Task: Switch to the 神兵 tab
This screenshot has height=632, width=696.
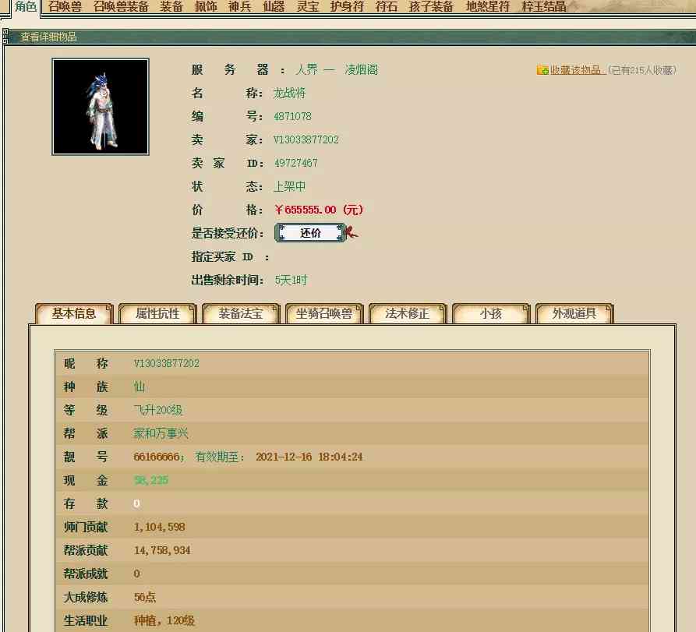Action: click(x=240, y=7)
